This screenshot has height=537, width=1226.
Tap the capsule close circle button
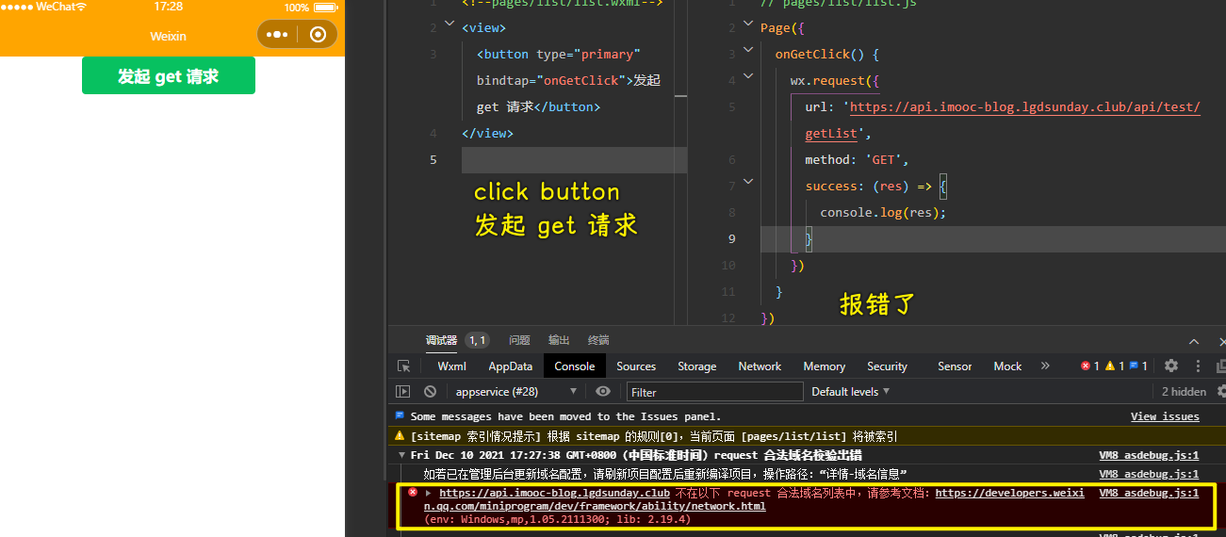click(318, 35)
